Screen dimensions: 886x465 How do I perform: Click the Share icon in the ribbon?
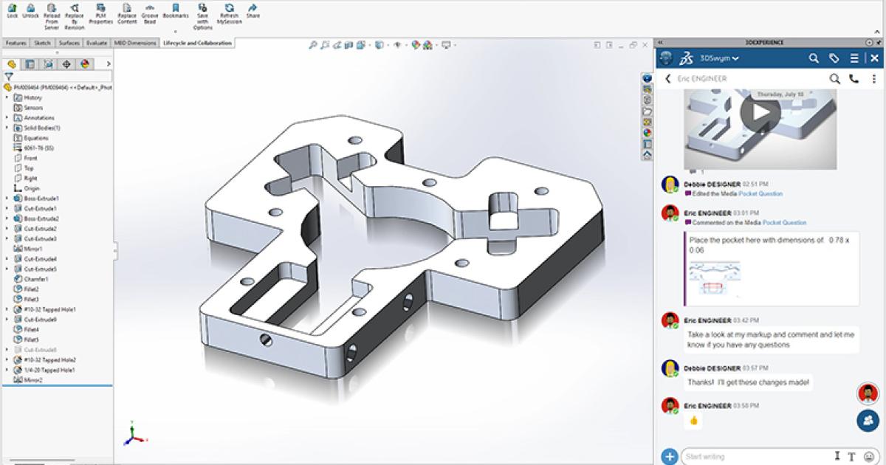(x=253, y=10)
